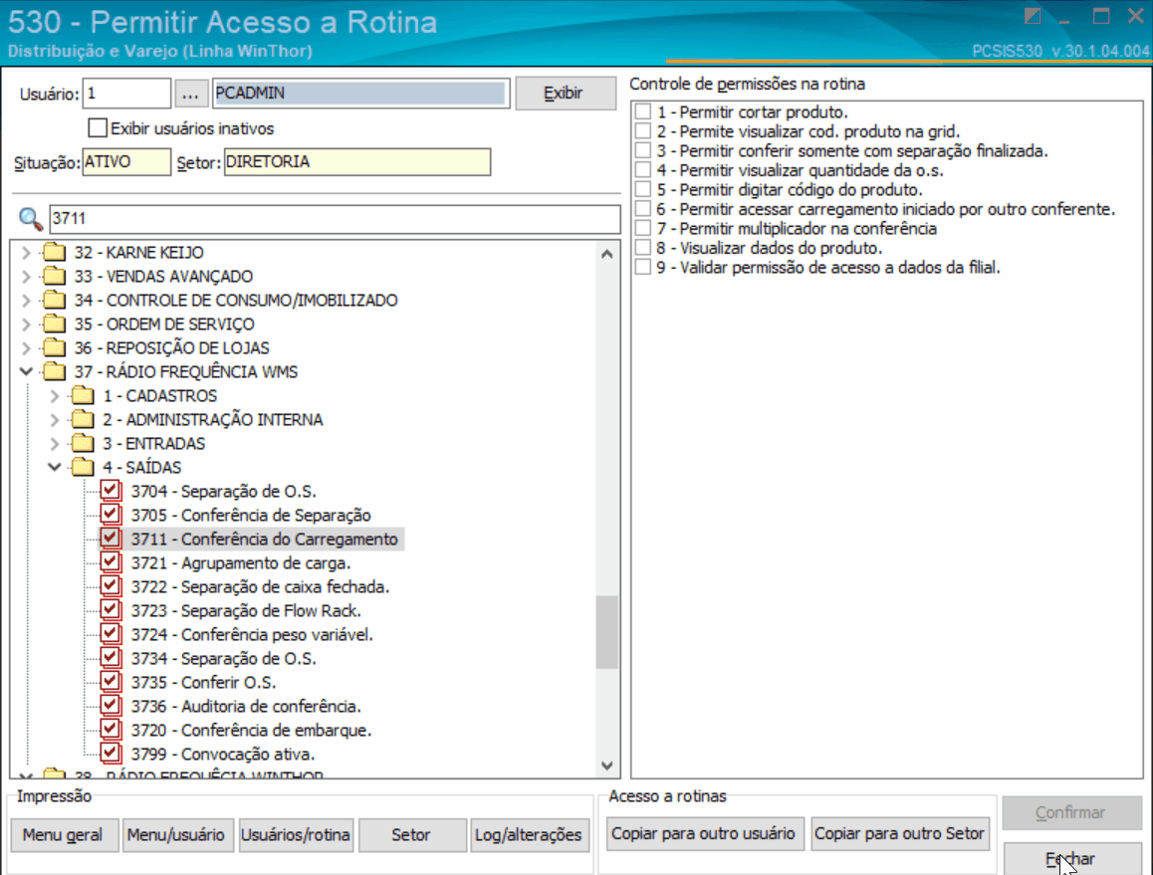
Task: Uncheck routine 3721 - Agrupamento de carga
Action: click(111, 562)
